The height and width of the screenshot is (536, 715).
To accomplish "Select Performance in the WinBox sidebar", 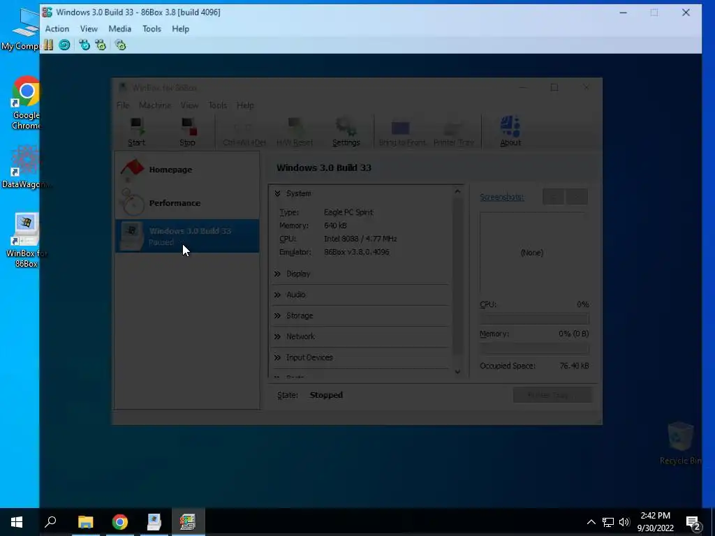I will pos(187,203).
